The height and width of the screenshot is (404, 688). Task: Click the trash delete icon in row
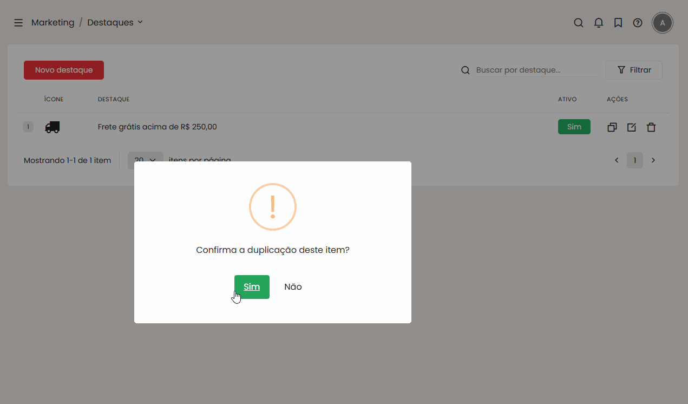pos(651,127)
